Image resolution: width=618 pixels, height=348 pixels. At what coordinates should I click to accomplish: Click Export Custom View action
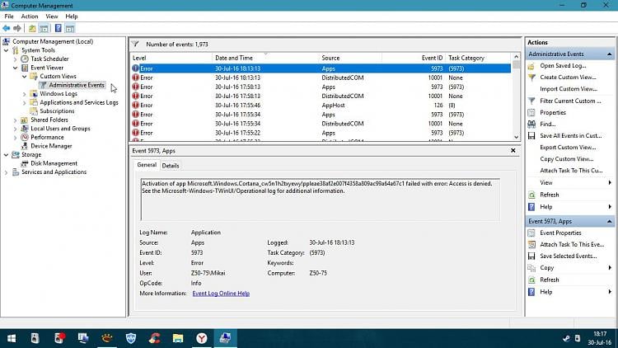pos(568,147)
